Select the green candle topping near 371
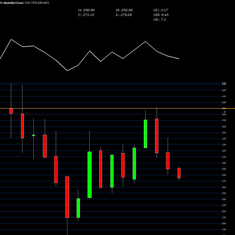 coord(145,134)
